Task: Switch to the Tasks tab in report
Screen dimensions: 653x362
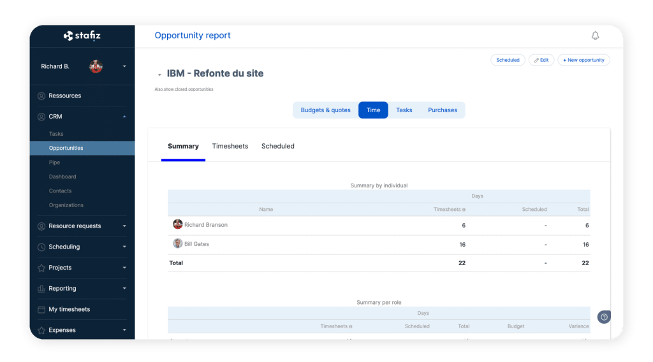Action: (404, 110)
